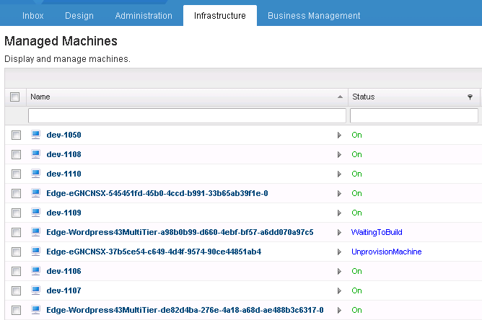482x320 pixels.
Task: Open Edge-Wordpress43MultiTier-de82d4ba machine link
Action: point(185,310)
